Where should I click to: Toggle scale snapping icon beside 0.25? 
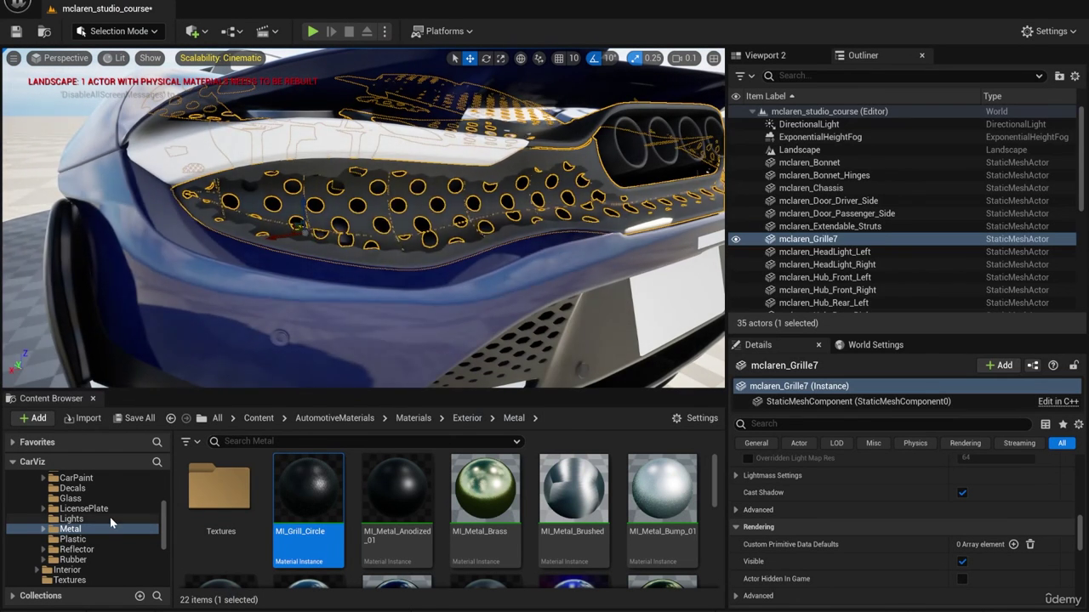[x=635, y=59]
